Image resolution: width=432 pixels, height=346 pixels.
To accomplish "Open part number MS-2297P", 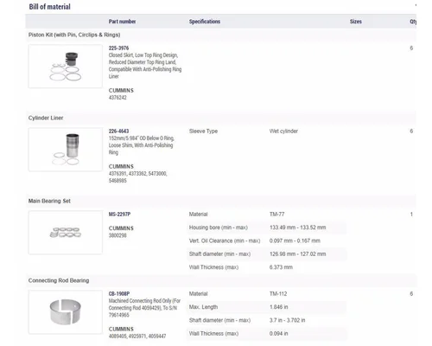I will pyautogui.click(x=119, y=215).
